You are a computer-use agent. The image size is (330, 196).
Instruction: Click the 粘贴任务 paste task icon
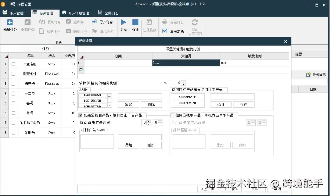coord(42,31)
